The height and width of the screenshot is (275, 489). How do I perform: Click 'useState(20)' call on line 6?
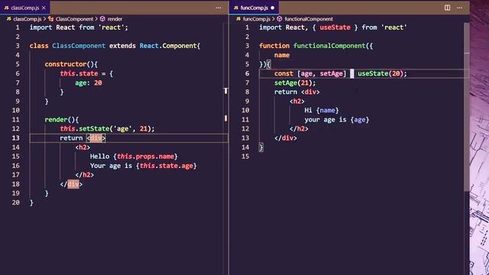(381, 73)
